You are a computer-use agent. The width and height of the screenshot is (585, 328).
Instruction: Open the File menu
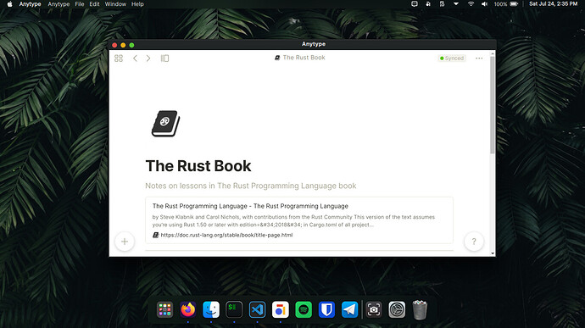click(x=80, y=4)
